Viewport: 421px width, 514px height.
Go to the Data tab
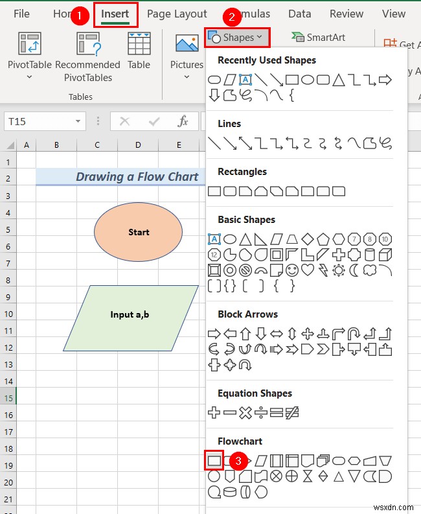click(299, 14)
